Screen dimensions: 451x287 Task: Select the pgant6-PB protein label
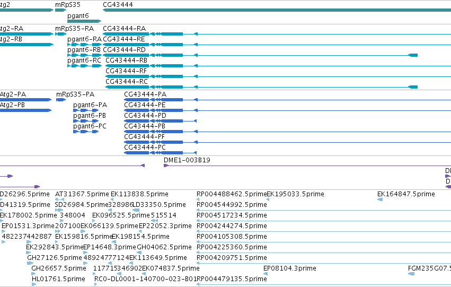pos(90,116)
